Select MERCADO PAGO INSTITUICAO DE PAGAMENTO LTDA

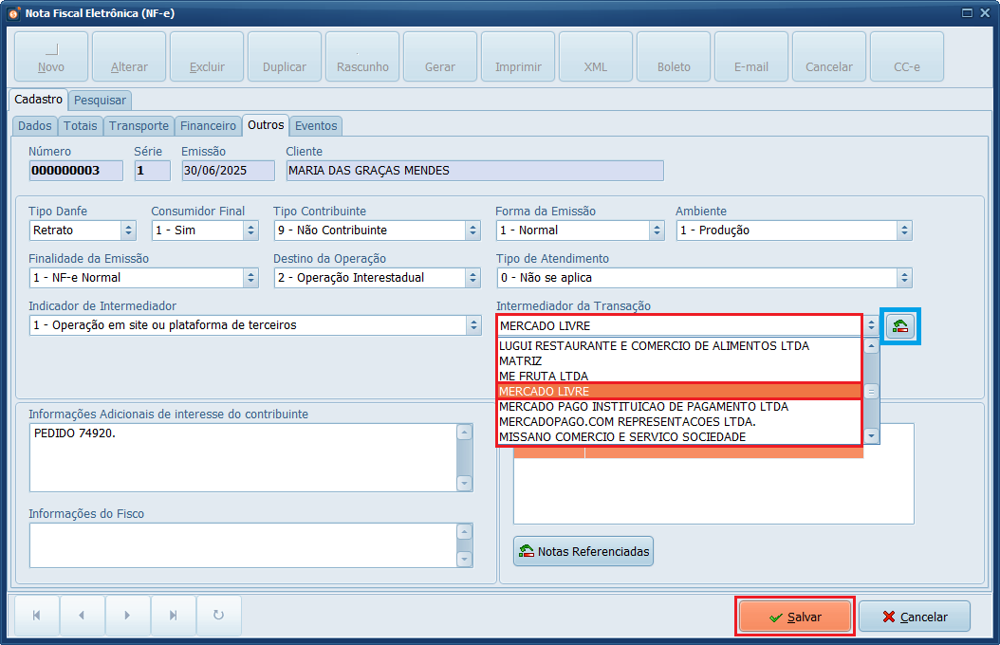643,407
